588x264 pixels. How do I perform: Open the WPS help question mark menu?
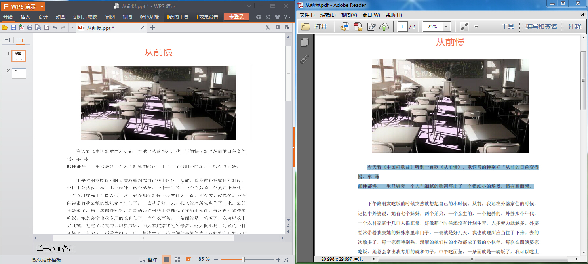coord(286,17)
